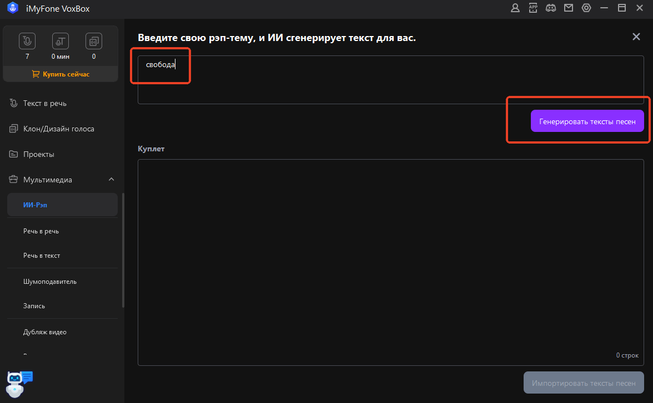Open the settings hexagon icon in title bar
This screenshot has width=653, height=403.
point(586,8)
